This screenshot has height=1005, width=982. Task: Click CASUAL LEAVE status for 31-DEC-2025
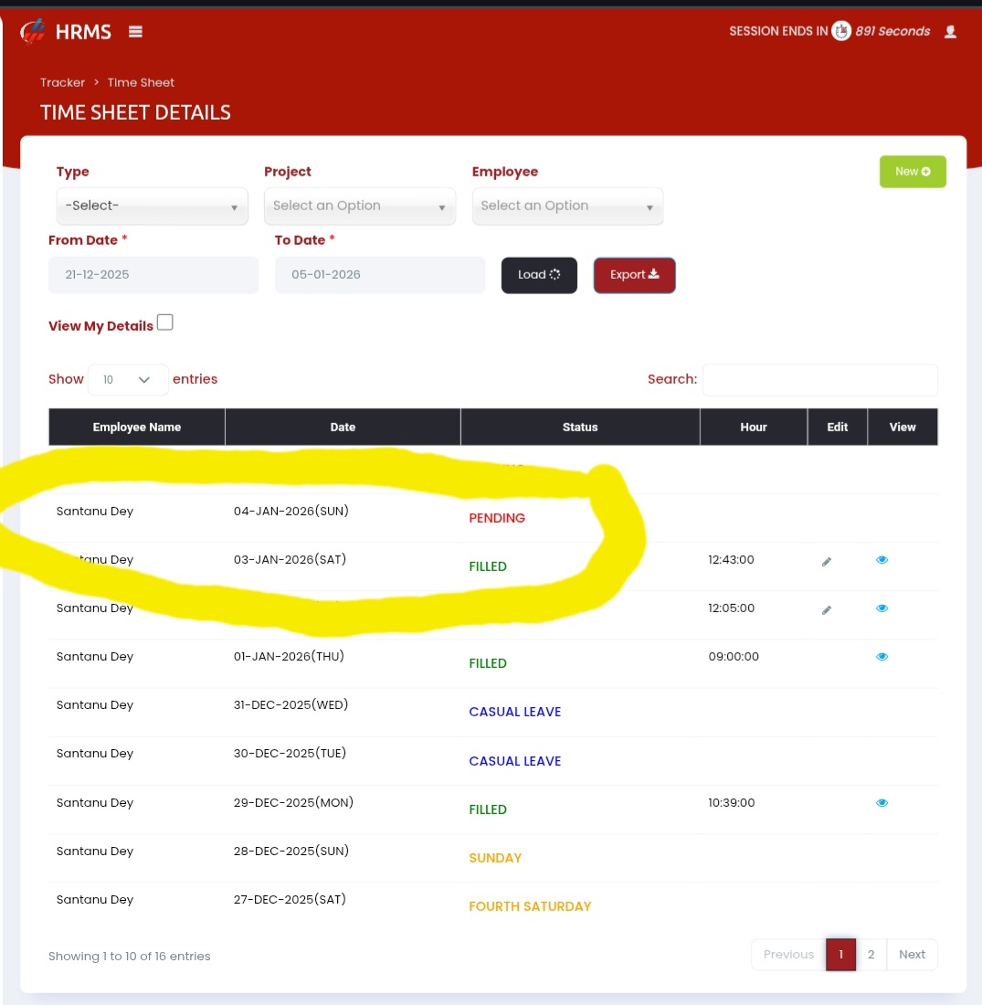514,712
